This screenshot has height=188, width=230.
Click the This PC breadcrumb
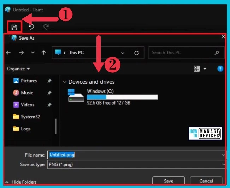76,52
